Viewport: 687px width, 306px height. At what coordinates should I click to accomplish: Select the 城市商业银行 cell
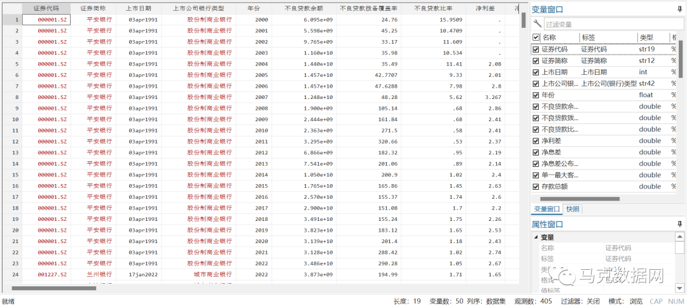(198, 274)
